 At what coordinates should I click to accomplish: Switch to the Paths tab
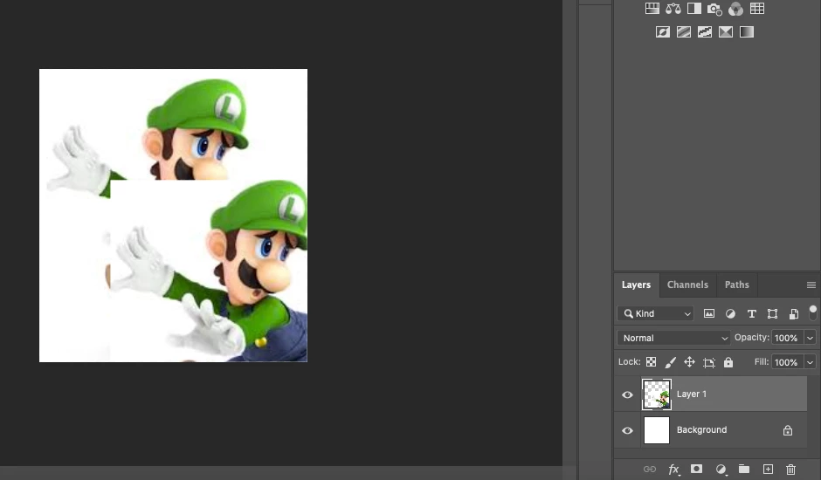click(x=736, y=285)
